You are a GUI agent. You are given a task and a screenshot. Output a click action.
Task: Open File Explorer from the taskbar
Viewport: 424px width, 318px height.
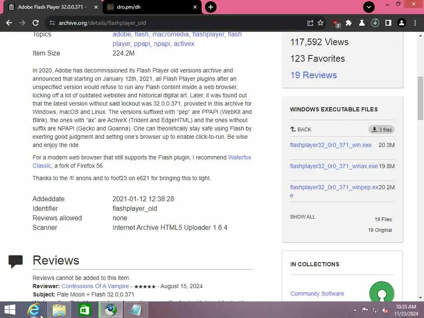click(x=59, y=310)
